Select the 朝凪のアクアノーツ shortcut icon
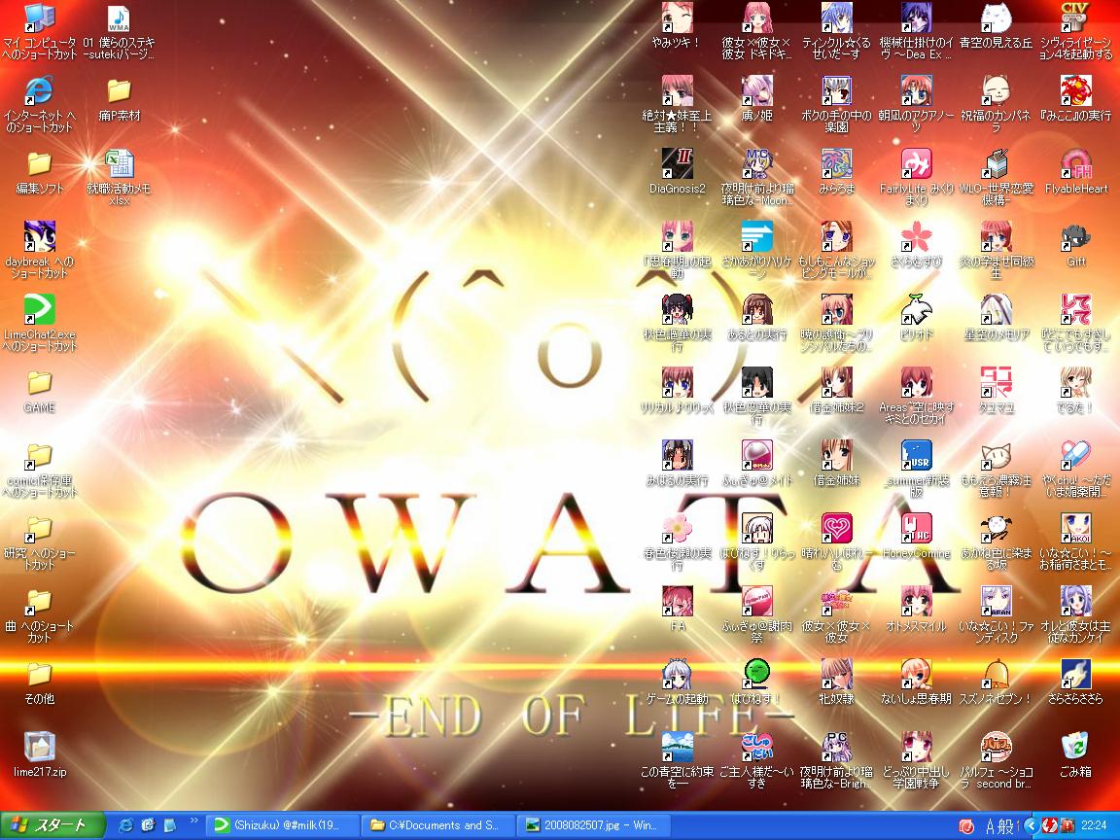This screenshot has height=840, width=1120. tap(917, 91)
